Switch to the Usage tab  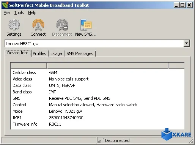pyautogui.click(x=56, y=54)
